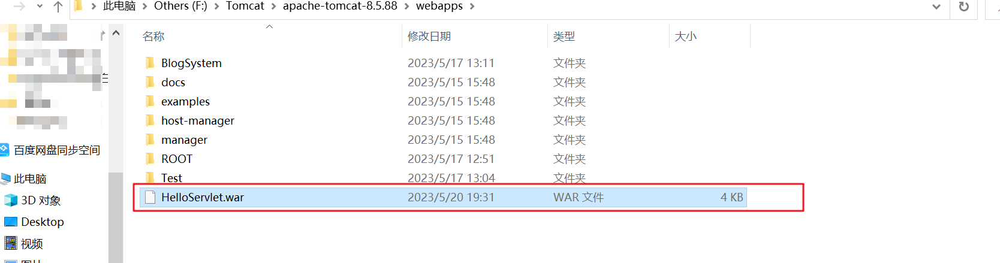Click the forward navigation arrow
Image resolution: width=1000 pixels, height=263 pixels.
click(x=19, y=7)
